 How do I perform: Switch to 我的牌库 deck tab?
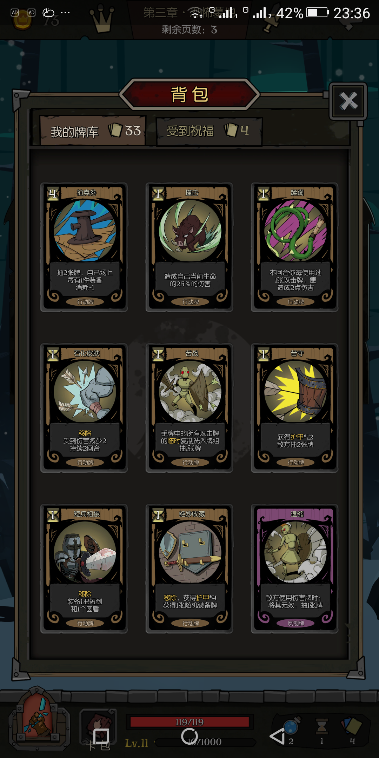click(93, 131)
